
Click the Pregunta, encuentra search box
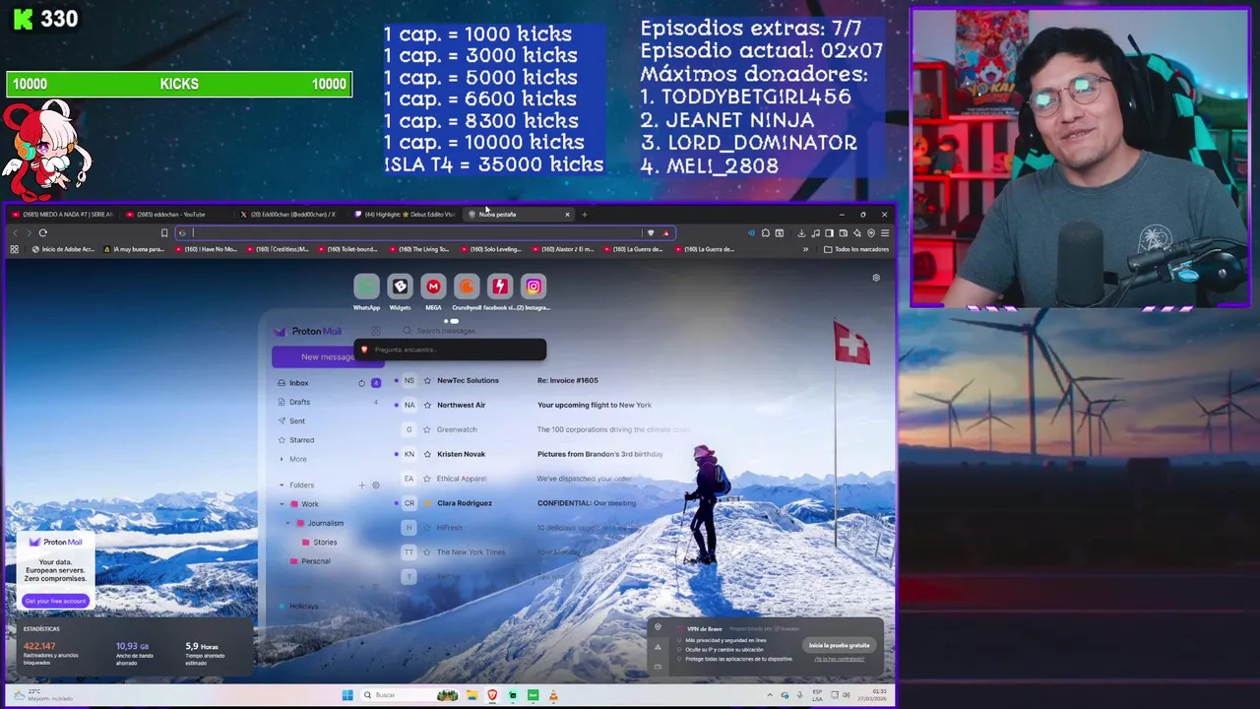pos(450,350)
